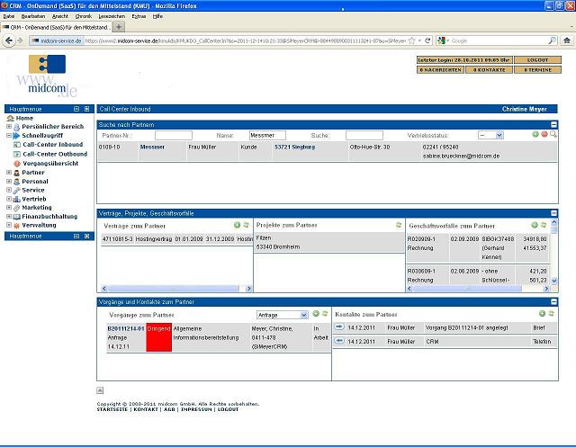Click the green add icon in Suche nach Partnern

[535, 134]
